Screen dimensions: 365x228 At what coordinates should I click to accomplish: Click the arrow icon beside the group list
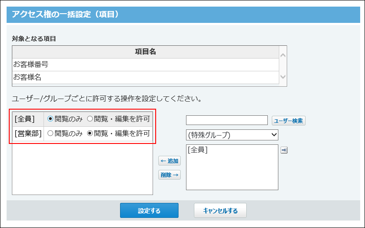point(284,150)
